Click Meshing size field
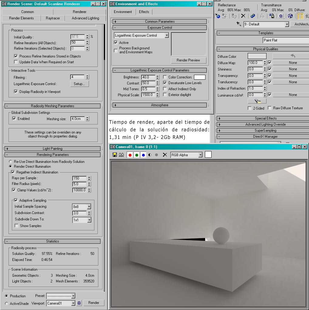The height and width of the screenshot is (310, 309). click(x=78, y=119)
